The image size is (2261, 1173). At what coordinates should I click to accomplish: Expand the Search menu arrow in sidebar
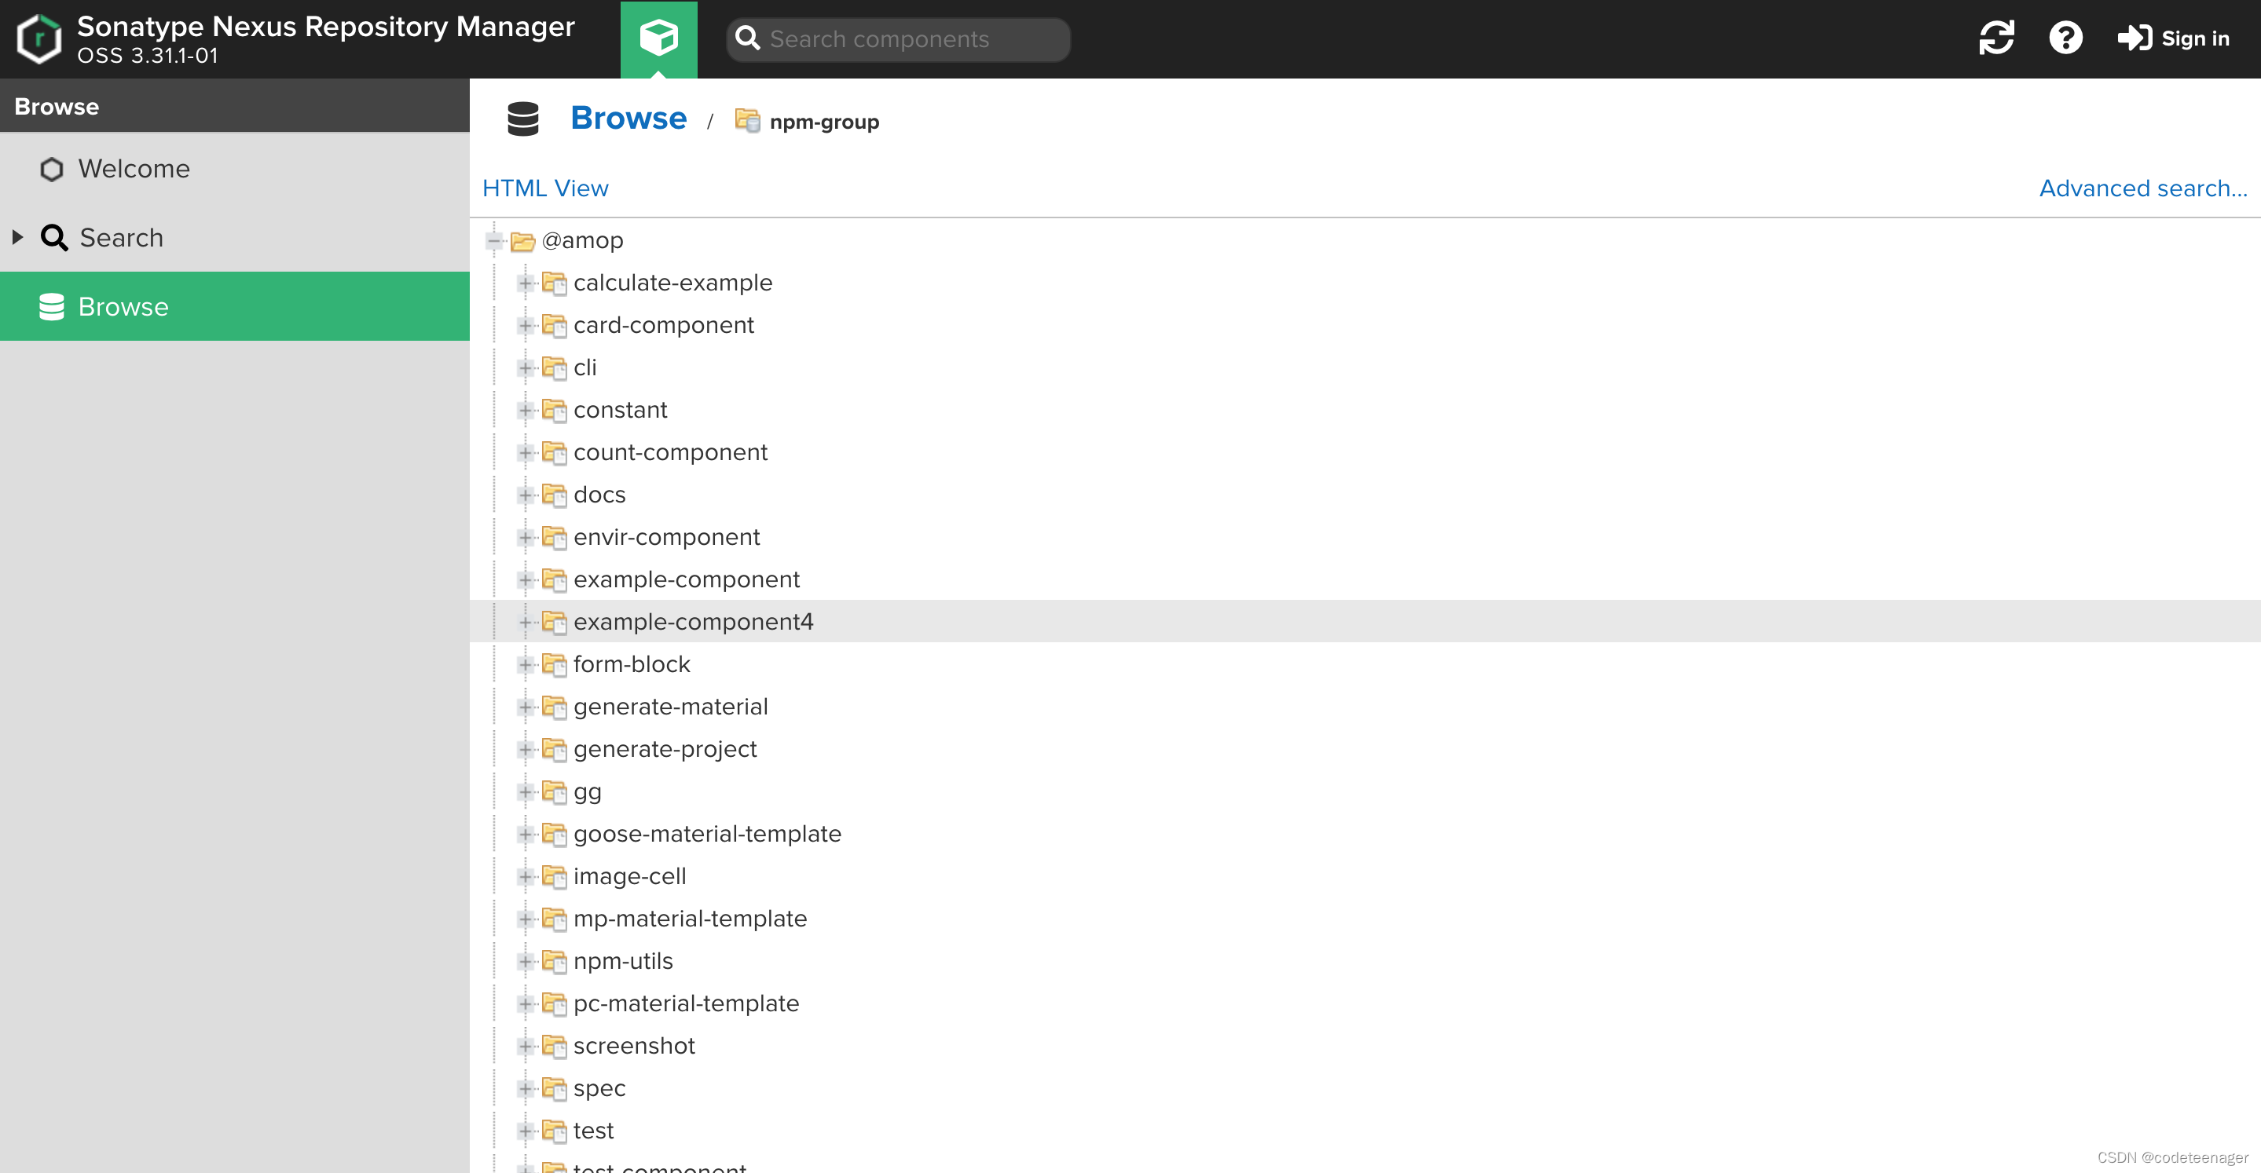click(x=17, y=237)
